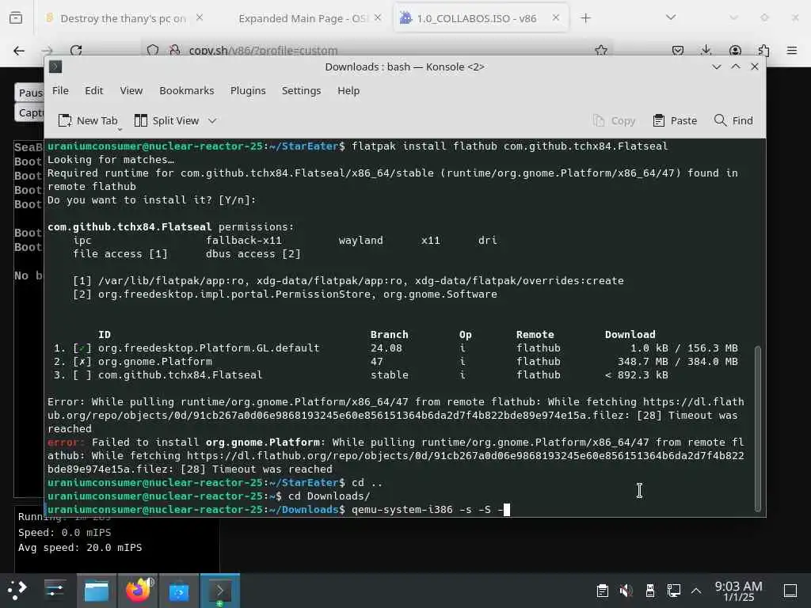
Task: Bookmark this page with the star icon
Action: point(601,50)
